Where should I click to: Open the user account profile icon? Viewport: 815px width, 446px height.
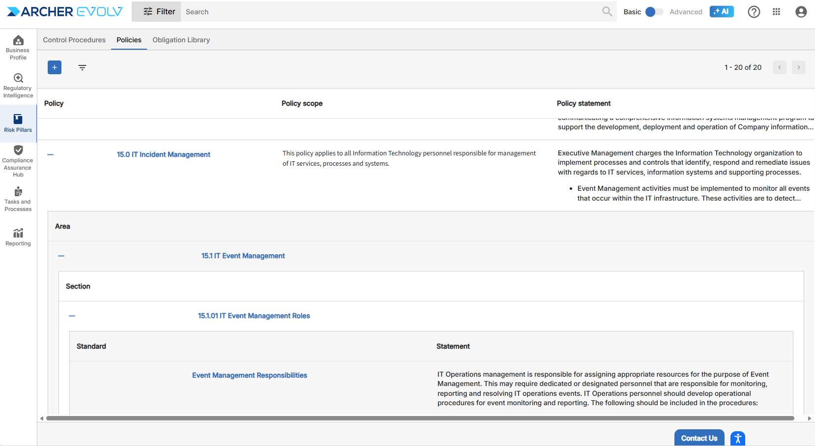pyautogui.click(x=801, y=12)
